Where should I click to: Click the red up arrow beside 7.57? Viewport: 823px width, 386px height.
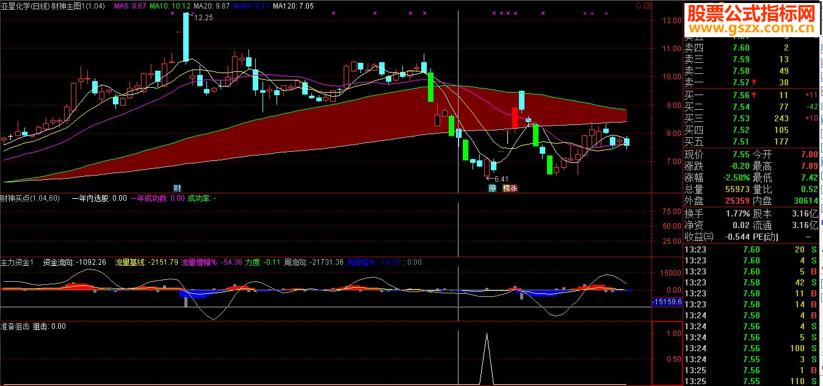point(753,83)
